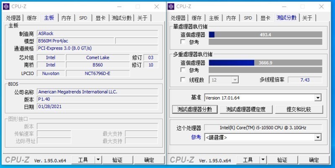Click Intel(R) Core(TM) i5-10500 CPU field
This screenshot has width=335, height=168.
(x=263, y=128)
